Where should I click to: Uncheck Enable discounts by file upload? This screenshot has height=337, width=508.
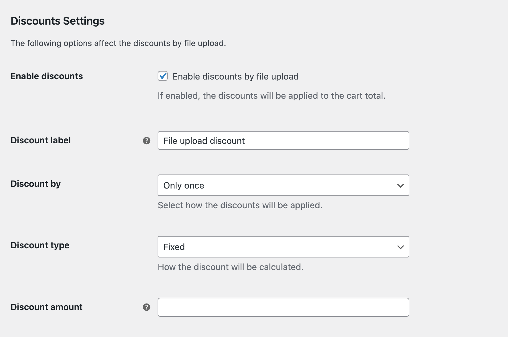pos(162,76)
